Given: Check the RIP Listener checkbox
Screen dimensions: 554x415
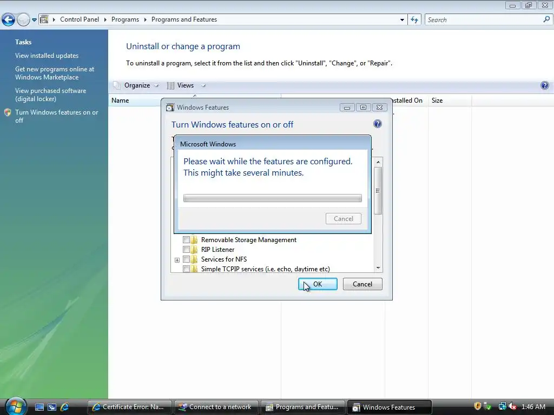Looking at the screenshot, I should pyautogui.click(x=186, y=250).
